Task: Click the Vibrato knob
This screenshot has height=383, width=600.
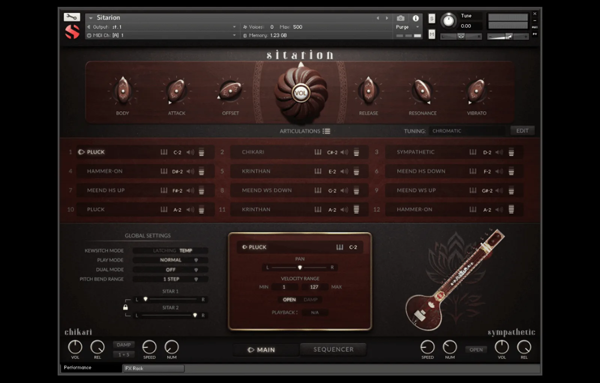Action: click(477, 91)
